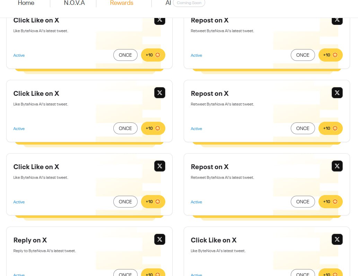Click X logo on Click Like card beside Reply

tap(337, 239)
